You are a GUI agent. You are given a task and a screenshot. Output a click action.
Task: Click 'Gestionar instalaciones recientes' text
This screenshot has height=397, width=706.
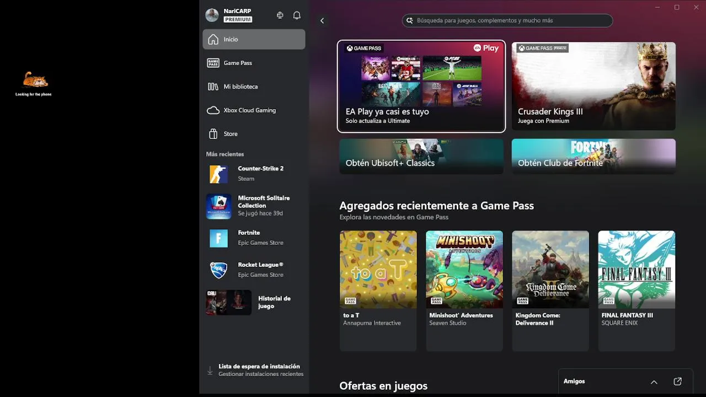pyautogui.click(x=261, y=374)
